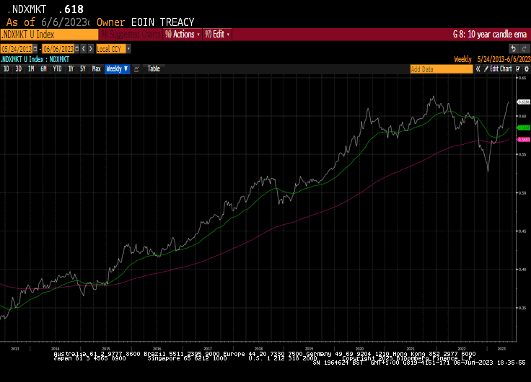Click the Copyright 2023 Bloomberg Finance footer text

pos(407,358)
